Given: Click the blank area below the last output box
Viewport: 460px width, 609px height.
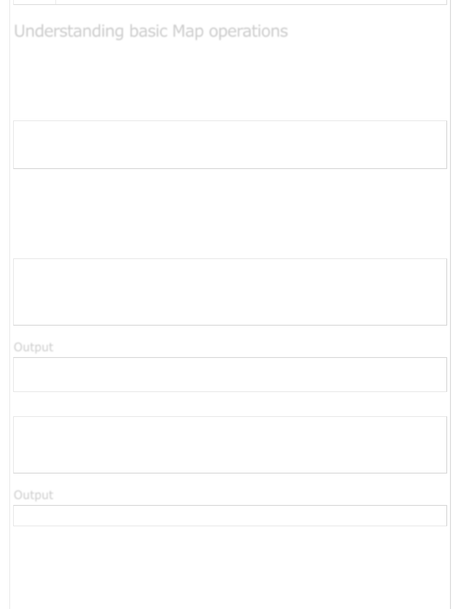Looking at the screenshot, I should [x=230, y=568].
